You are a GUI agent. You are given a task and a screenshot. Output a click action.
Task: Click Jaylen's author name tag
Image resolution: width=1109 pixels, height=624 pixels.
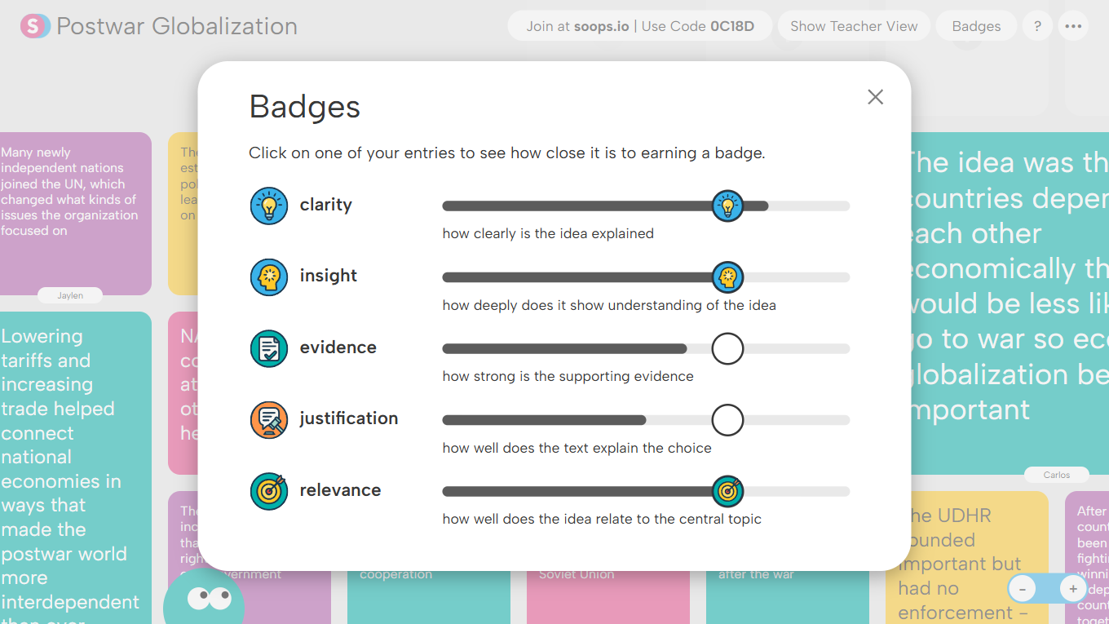(x=70, y=295)
